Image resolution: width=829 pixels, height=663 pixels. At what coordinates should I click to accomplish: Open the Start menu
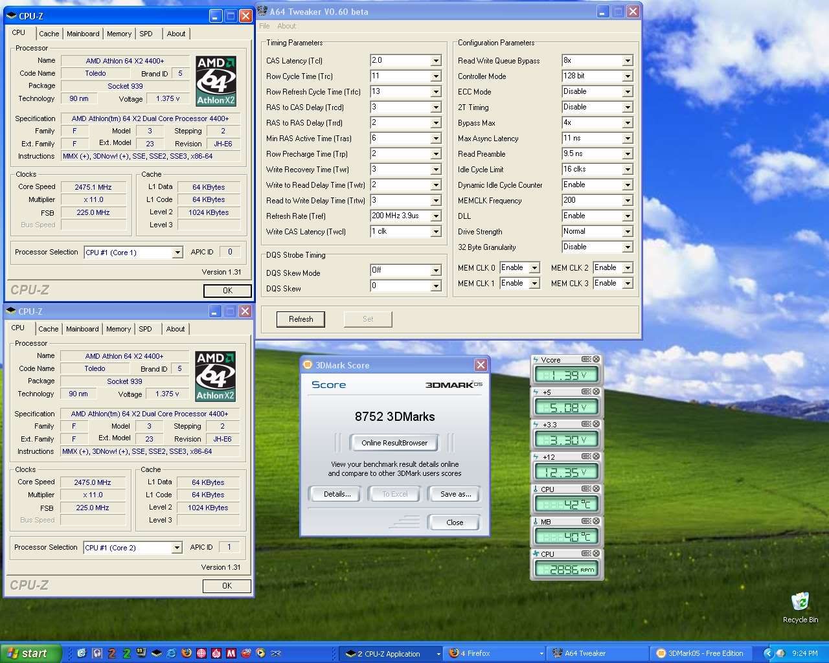[x=31, y=653]
